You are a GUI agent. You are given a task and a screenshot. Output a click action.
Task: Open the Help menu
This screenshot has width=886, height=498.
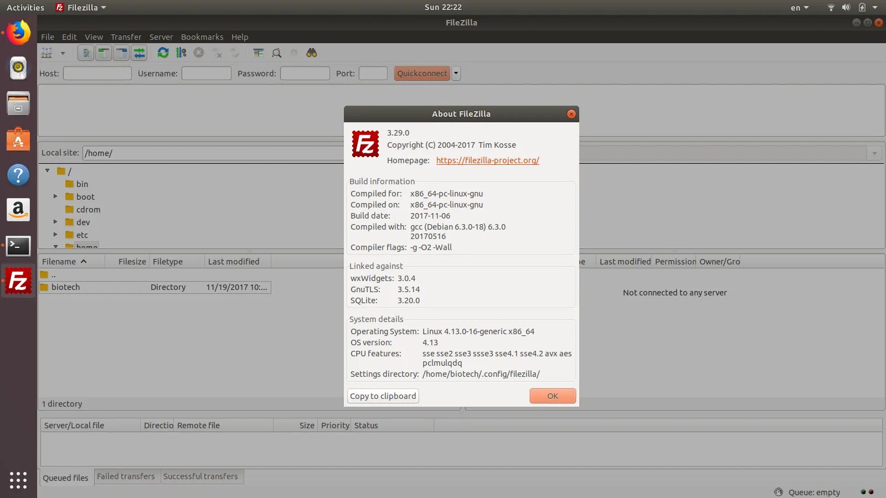pos(240,37)
